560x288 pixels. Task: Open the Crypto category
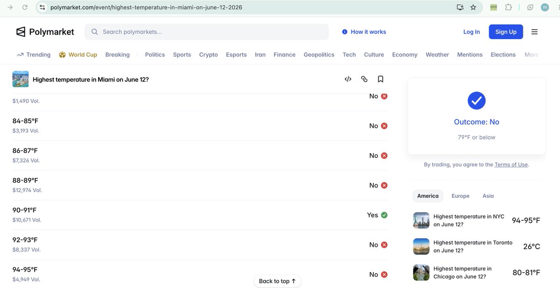pos(209,55)
